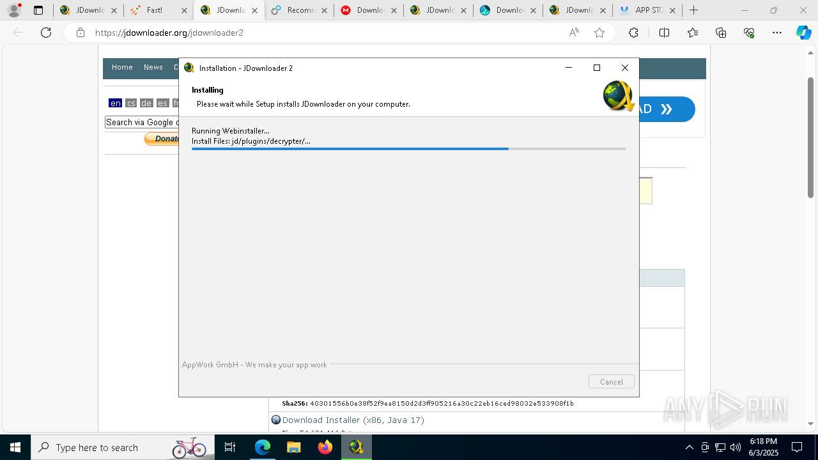Maximize the Installation - JDownloader 2 window
818x460 pixels.
(x=597, y=68)
